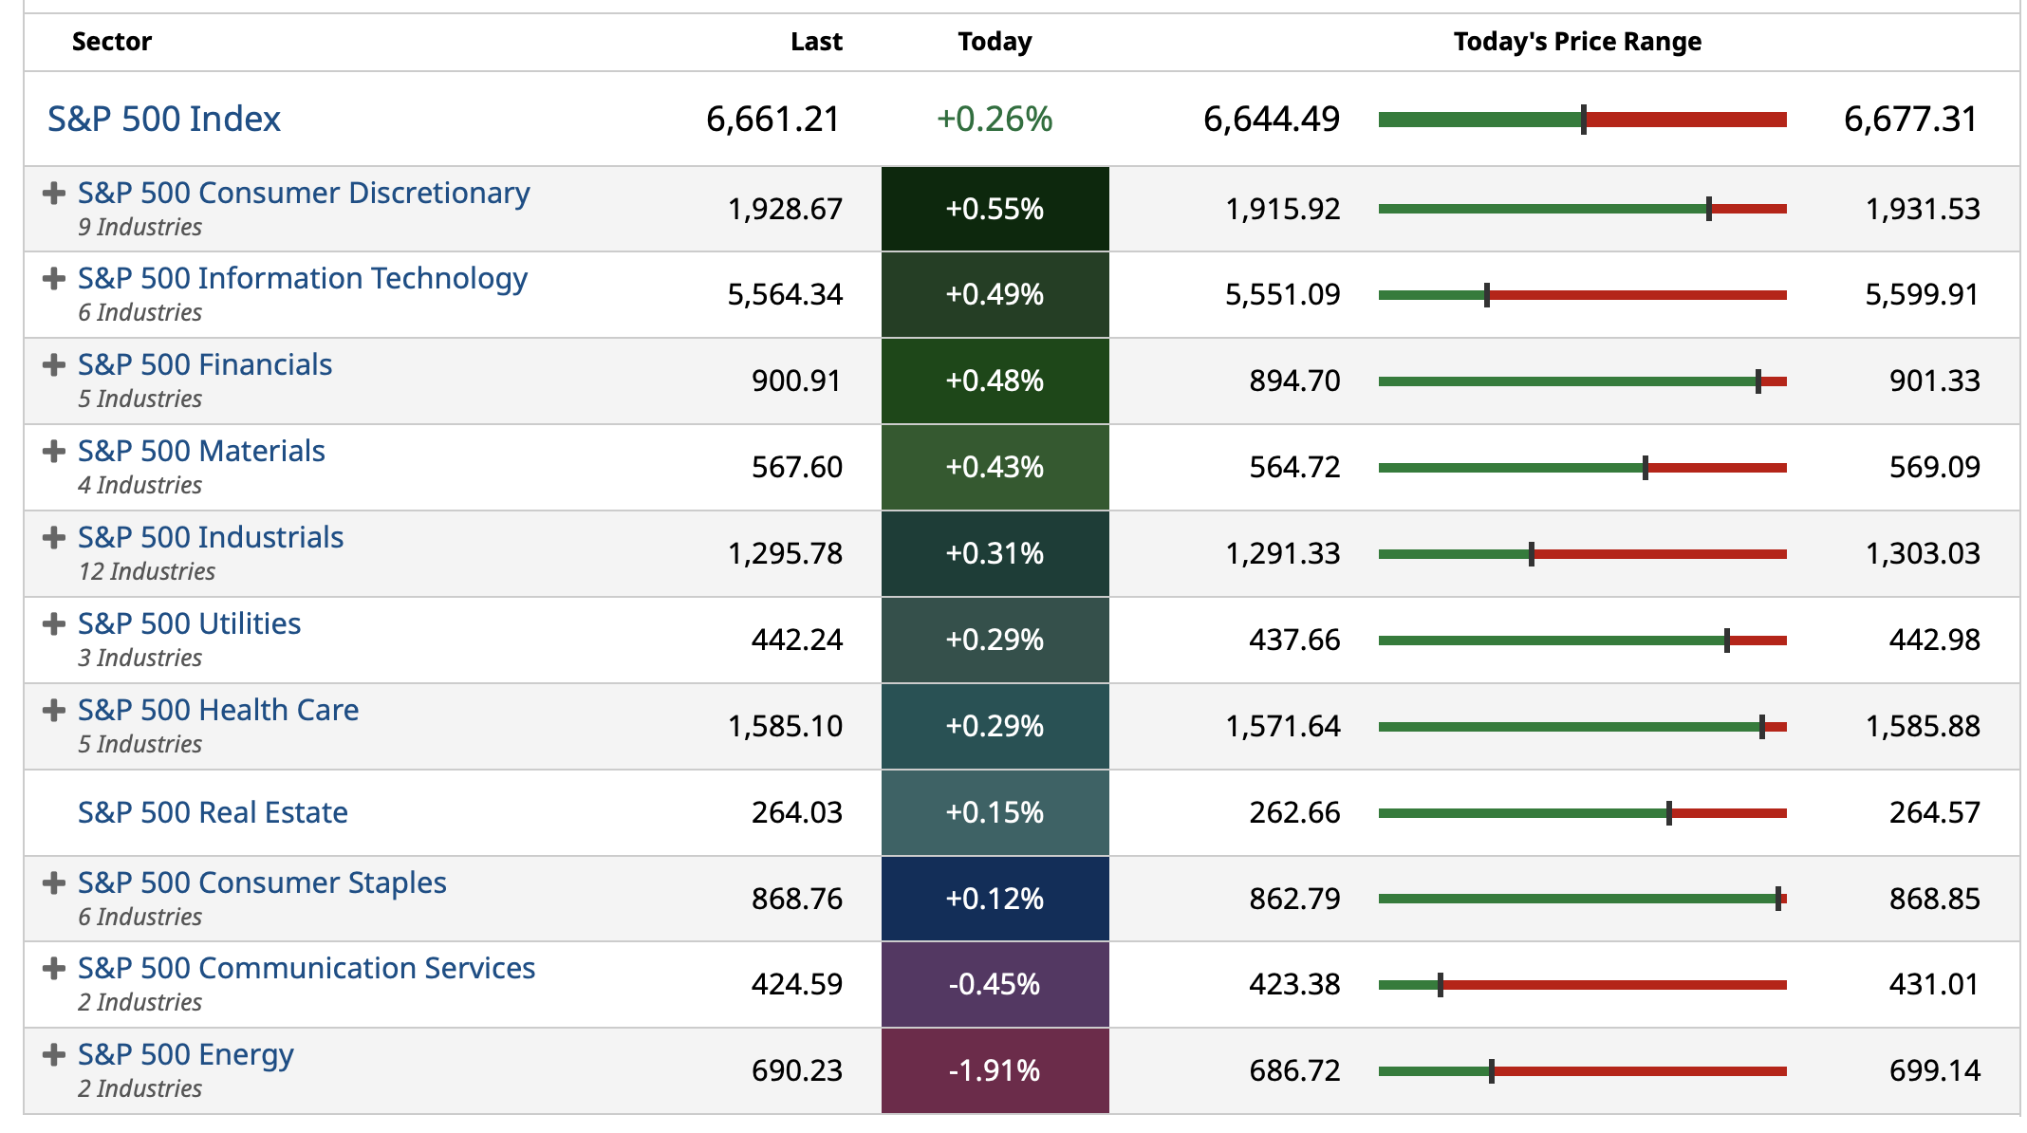Click the plus icon beside Energy
Image resolution: width=2027 pixels, height=1133 pixels.
pos(54,1055)
